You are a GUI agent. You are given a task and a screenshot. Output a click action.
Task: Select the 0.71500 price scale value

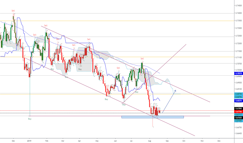pyautogui.click(x=239, y=51)
